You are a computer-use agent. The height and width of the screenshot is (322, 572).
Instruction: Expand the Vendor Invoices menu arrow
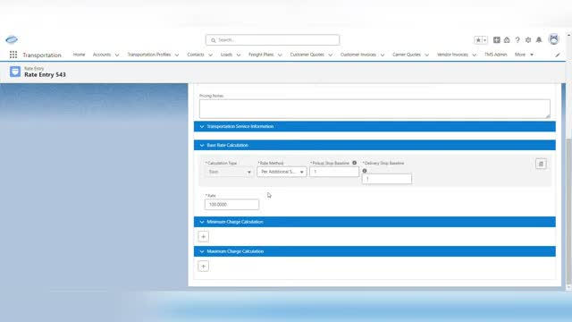(475, 55)
